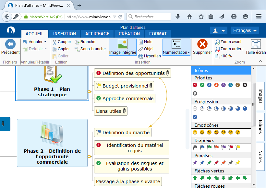Choose the checkmark completed progression icon
The image size is (266, 188).
(x=195, y=117)
